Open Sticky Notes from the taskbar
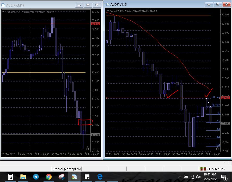 [87, 177]
